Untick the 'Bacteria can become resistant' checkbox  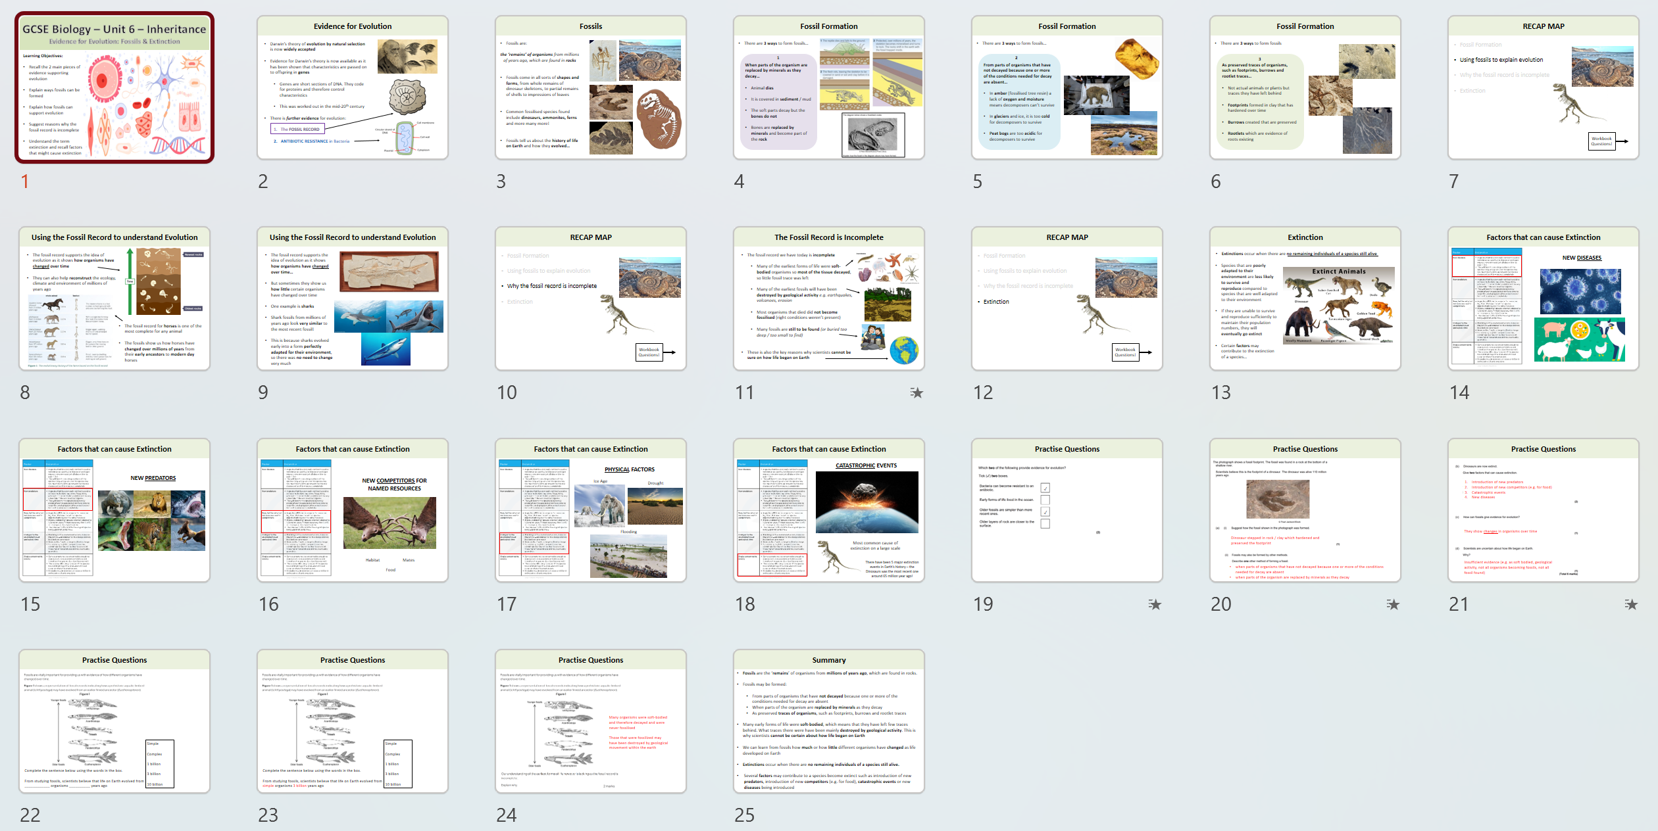1045,489
